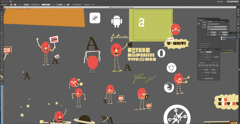Select the Magic Wand tool
This screenshot has width=240, height=124.
coord(2,15)
